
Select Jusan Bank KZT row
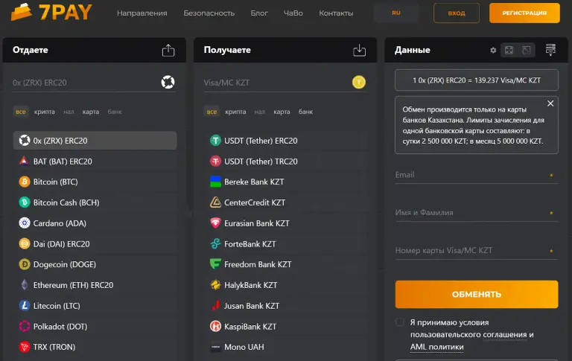coord(285,306)
